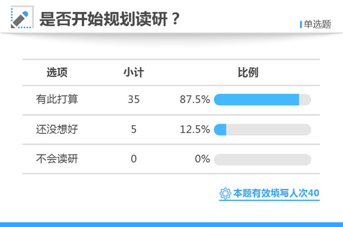This screenshot has height=227, width=343.
Task: Click the empty 0% progress bar
Action: click(x=262, y=159)
